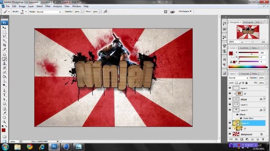Select the Shape tool
Image resolution: width=270 pixels, height=151 pixels.
coord(4,104)
